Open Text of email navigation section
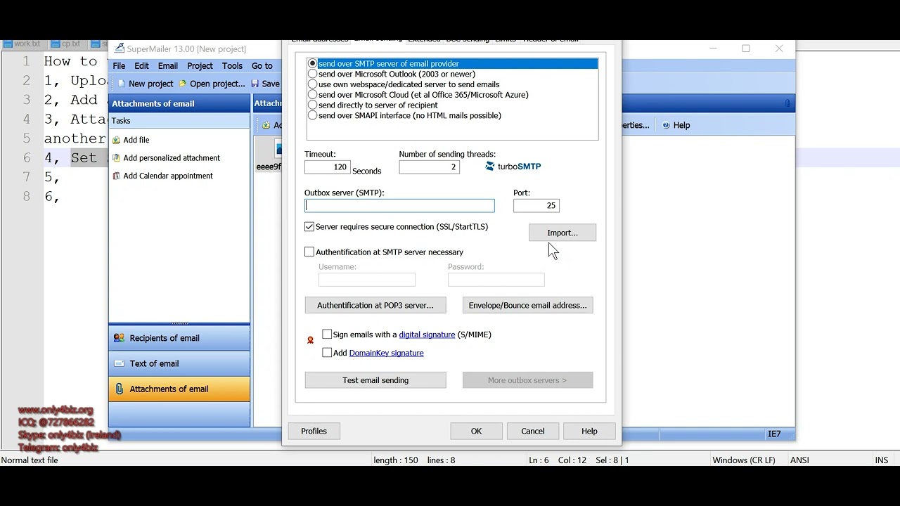This screenshot has height=506, width=900. 179,363
